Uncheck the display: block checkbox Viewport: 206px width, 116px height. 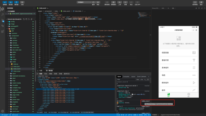[118, 103]
